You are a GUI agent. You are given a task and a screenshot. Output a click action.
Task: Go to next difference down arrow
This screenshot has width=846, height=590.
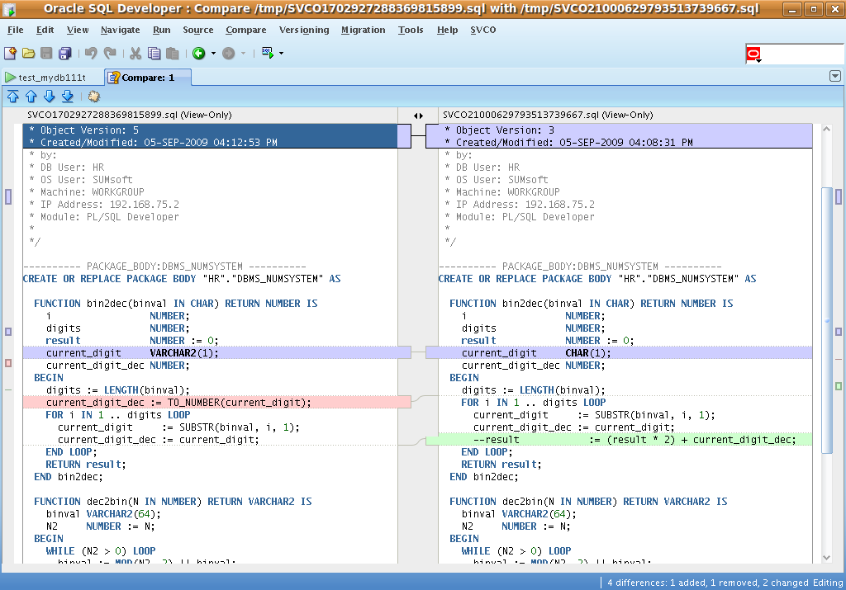click(x=49, y=96)
